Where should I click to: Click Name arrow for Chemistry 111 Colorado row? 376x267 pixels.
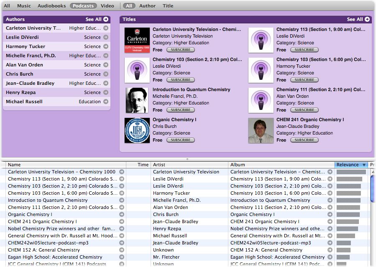tap(122, 207)
